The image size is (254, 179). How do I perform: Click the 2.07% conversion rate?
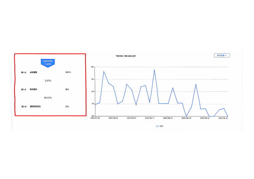tap(48, 81)
